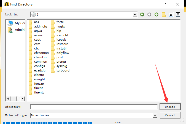
Task: Select the turbogrd folder
Action: click(x=60, y=70)
